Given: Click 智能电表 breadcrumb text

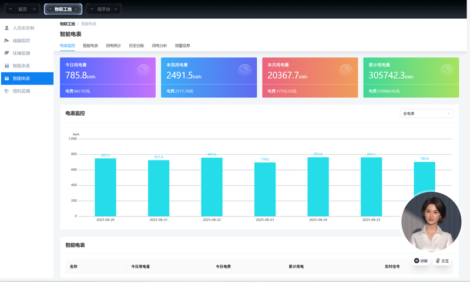Looking at the screenshot, I should pos(89,24).
